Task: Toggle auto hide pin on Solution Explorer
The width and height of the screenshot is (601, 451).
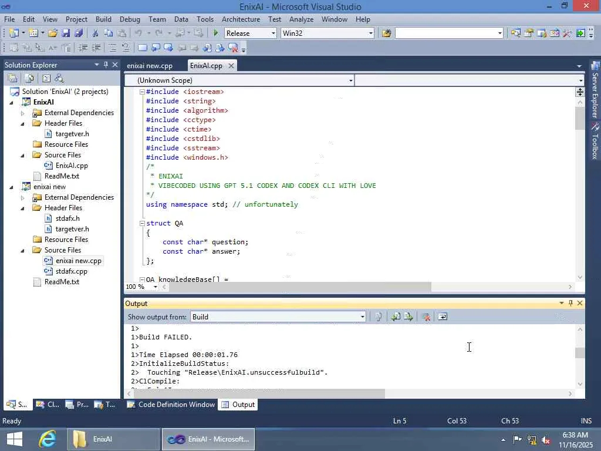Action: [106, 65]
